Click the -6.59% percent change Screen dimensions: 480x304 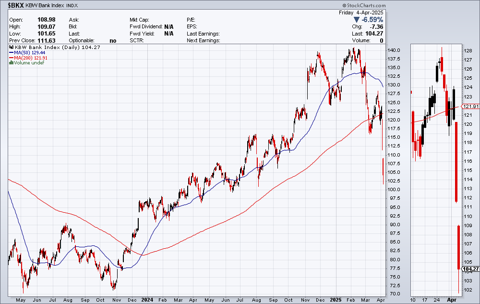click(372, 20)
